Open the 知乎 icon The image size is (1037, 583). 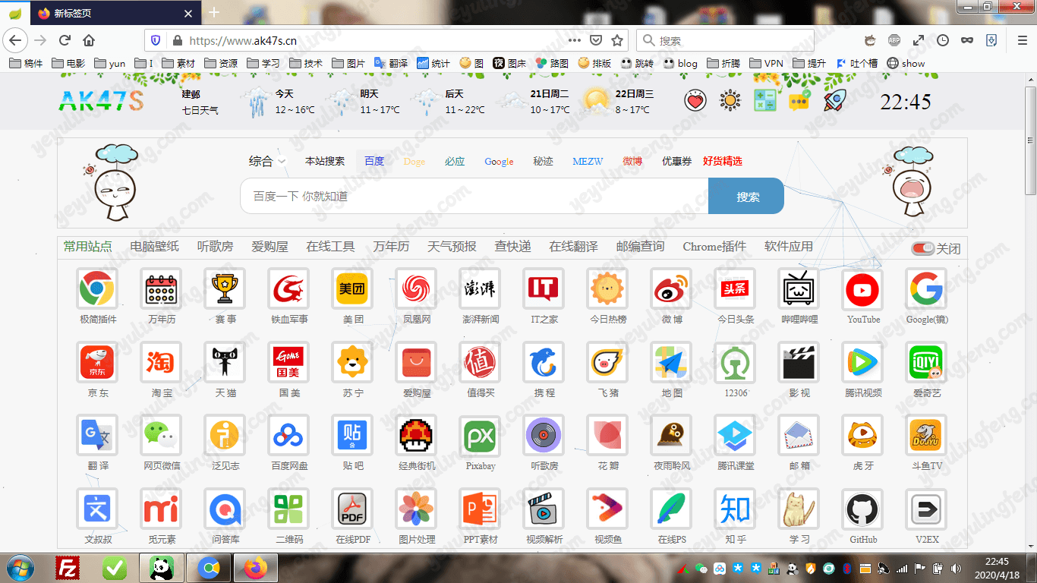[735, 509]
